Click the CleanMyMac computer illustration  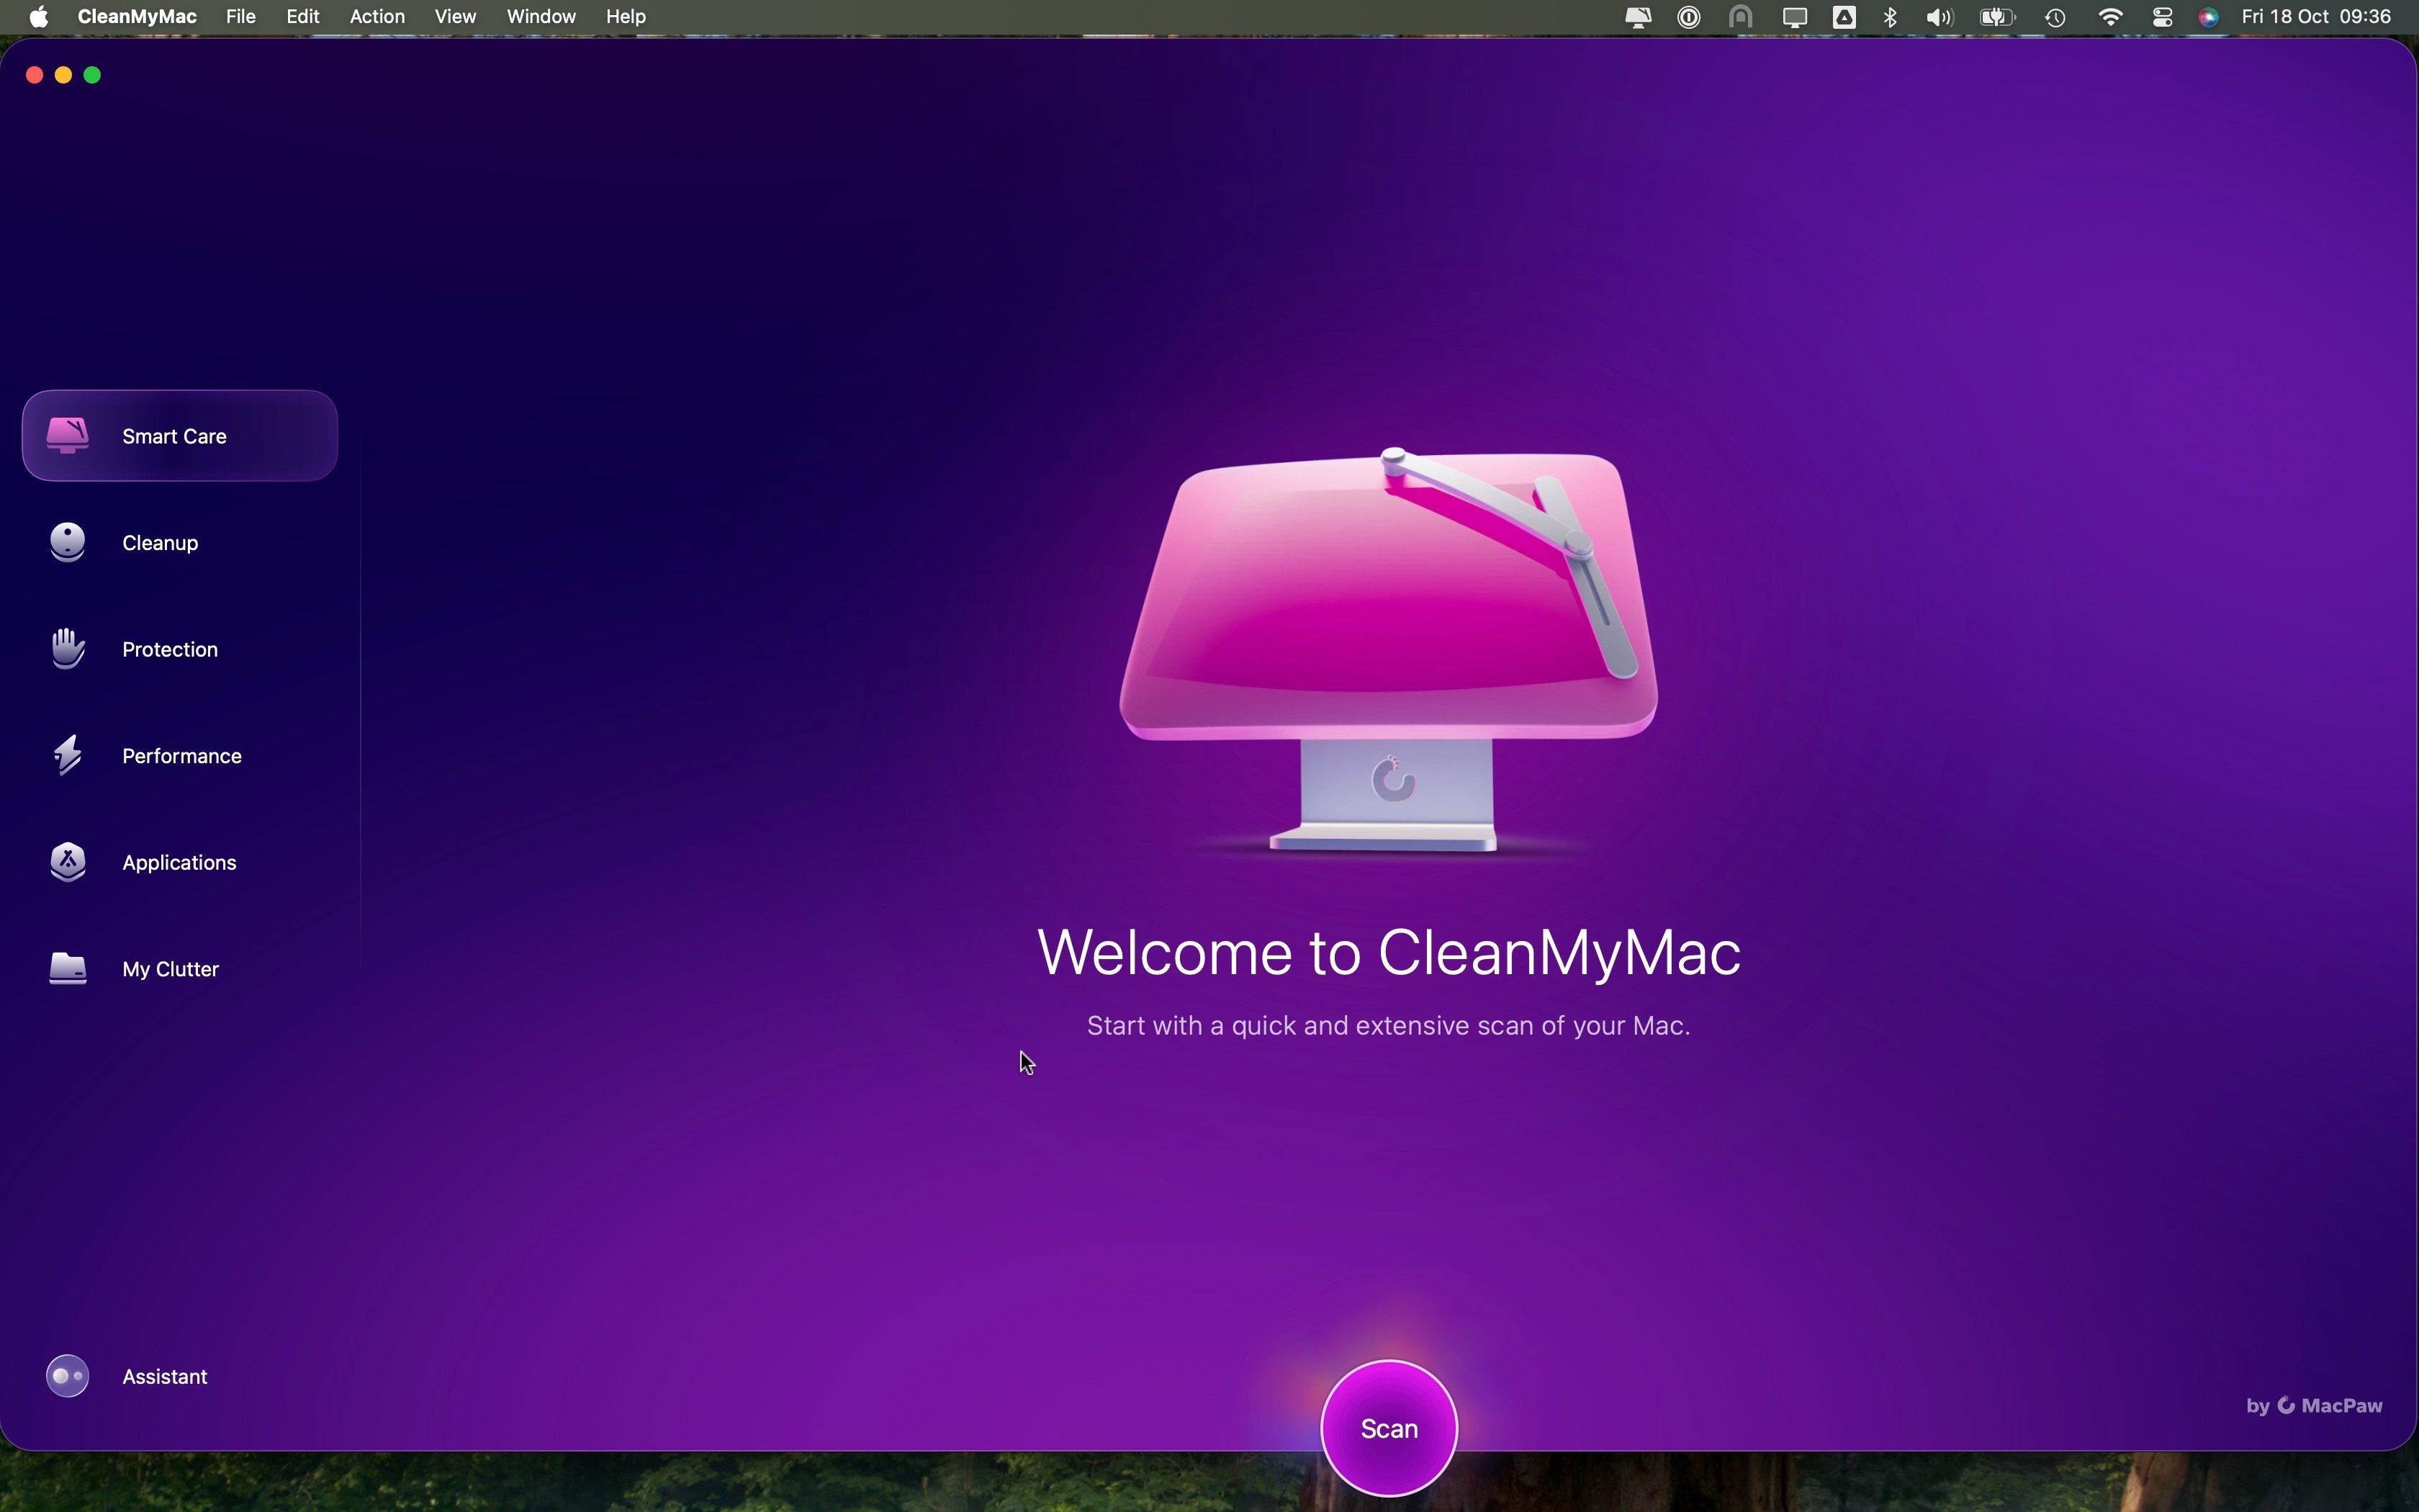click(1389, 650)
